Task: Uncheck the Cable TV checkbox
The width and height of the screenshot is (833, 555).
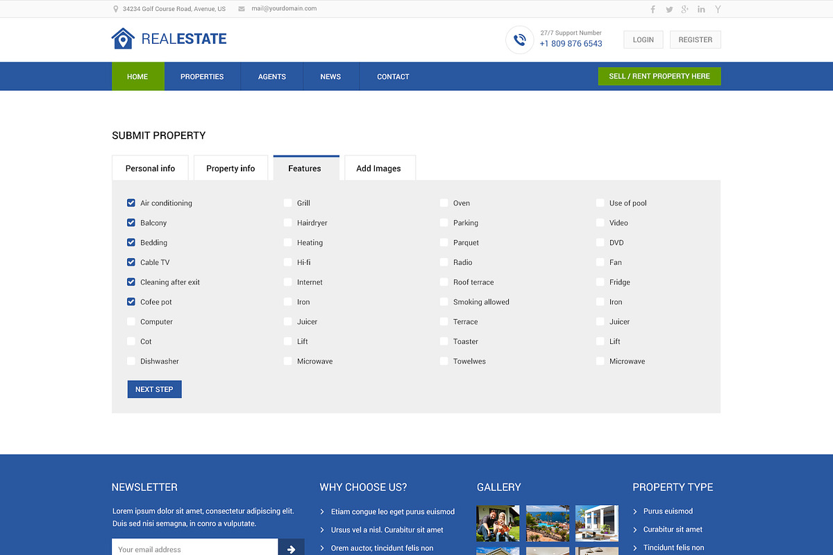Action: (131, 262)
